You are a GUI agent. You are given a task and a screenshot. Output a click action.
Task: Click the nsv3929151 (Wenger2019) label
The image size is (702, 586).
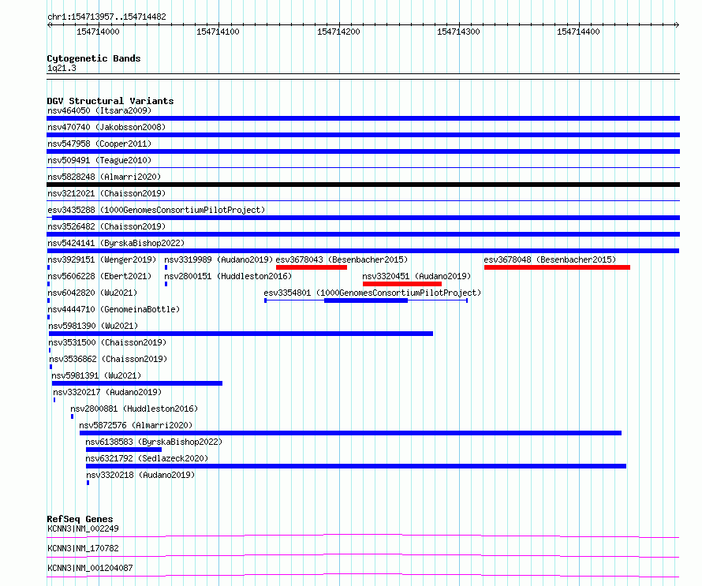[102, 259]
